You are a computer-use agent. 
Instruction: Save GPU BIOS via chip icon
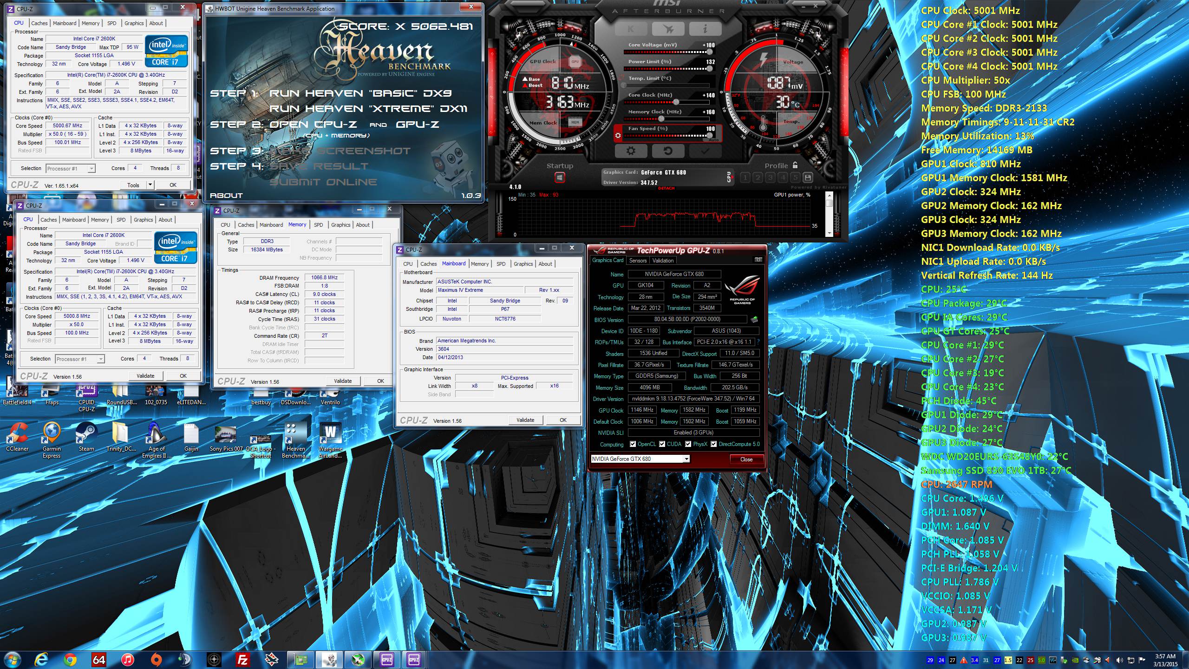[754, 319]
